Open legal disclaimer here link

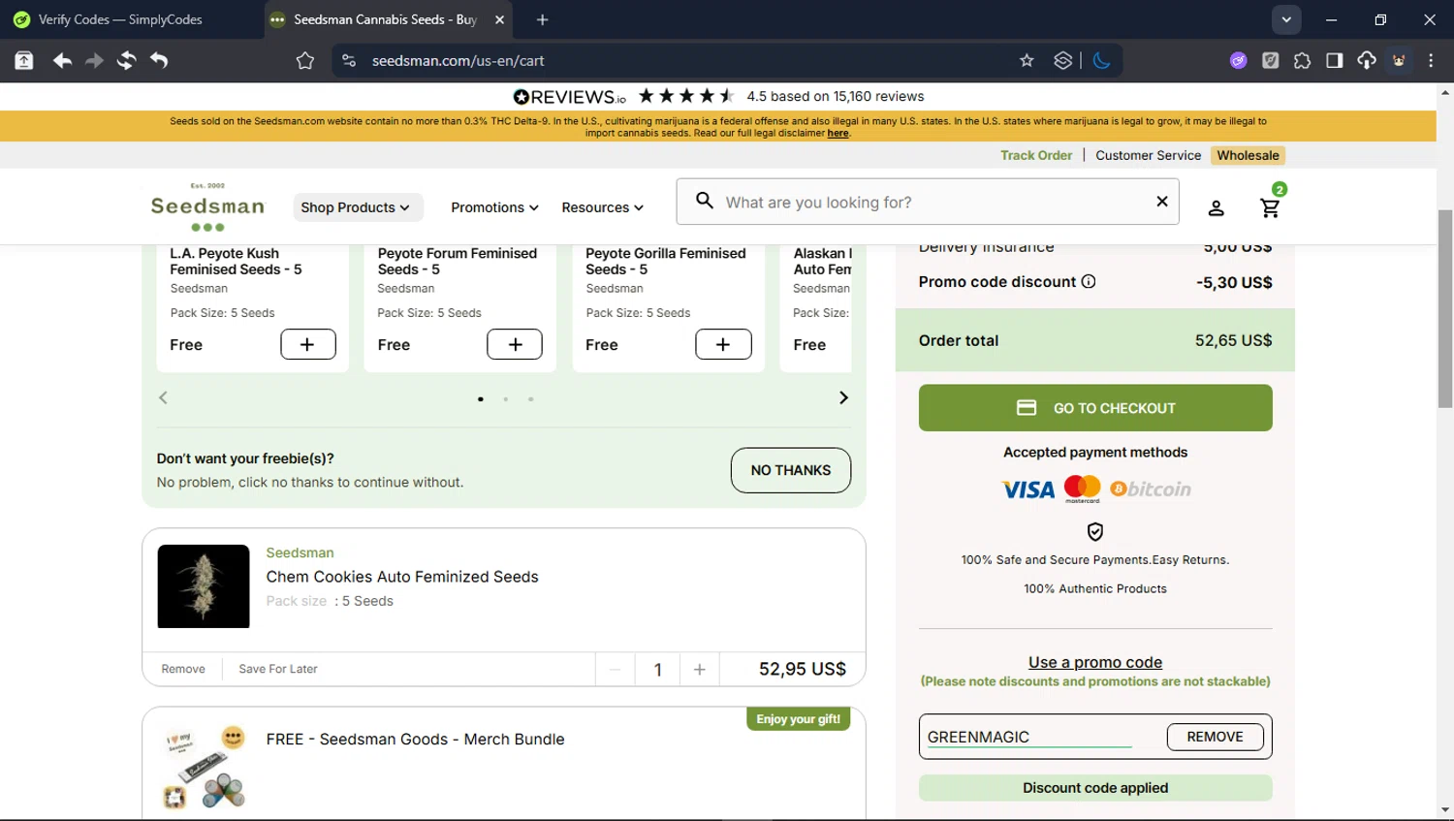pyautogui.click(x=838, y=134)
